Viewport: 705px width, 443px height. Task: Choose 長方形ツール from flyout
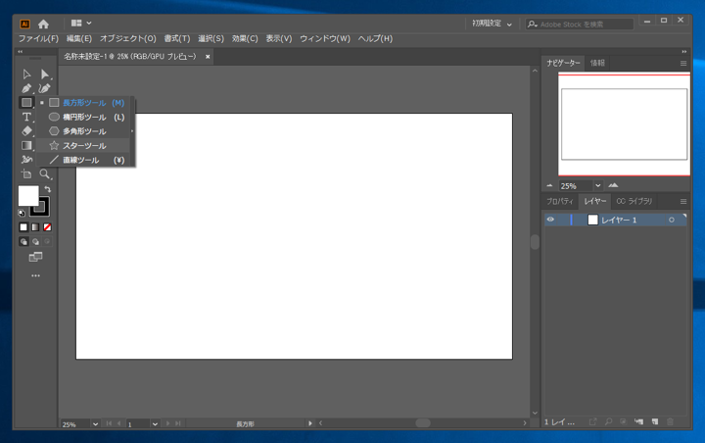tap(84, 103)
